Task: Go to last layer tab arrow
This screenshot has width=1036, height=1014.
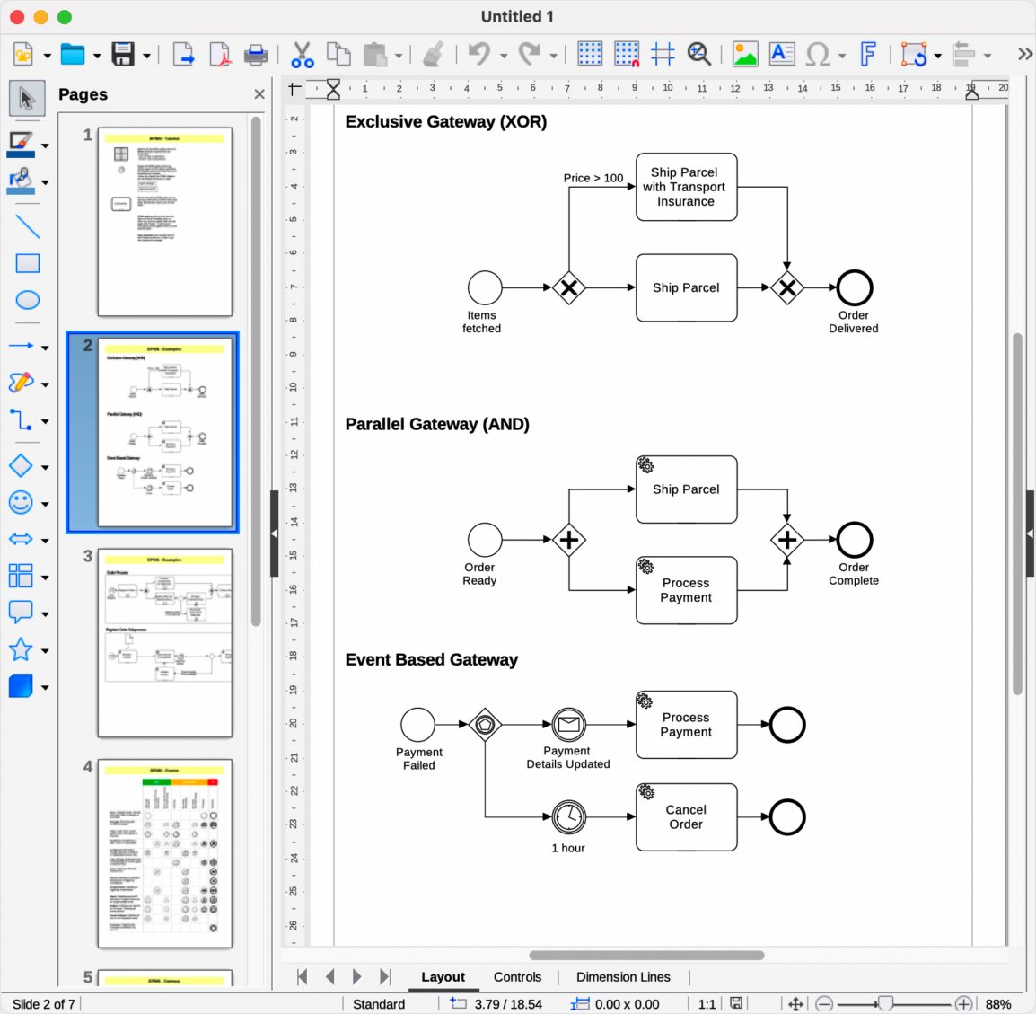Action: (385, 977)
